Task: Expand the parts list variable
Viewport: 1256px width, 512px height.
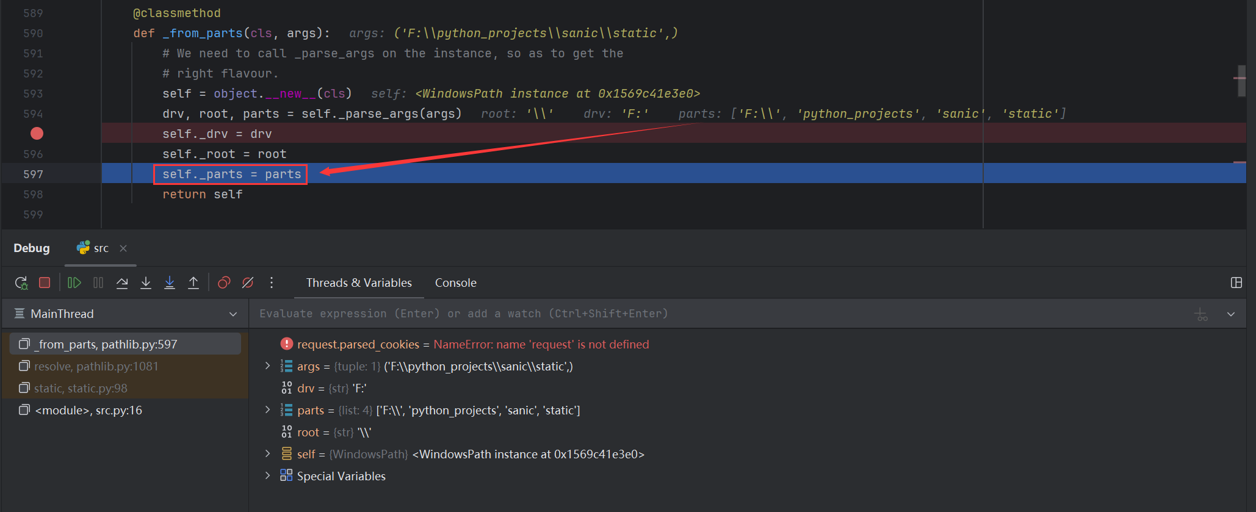Action: point(267,410)
